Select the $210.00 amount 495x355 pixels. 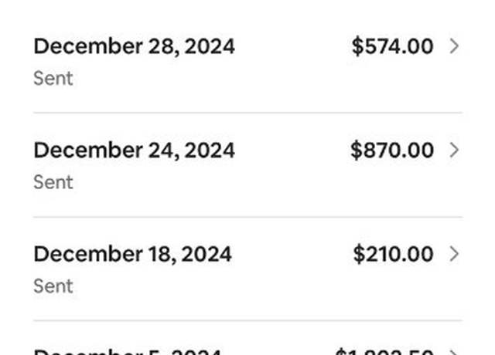(x=393, y=255)
